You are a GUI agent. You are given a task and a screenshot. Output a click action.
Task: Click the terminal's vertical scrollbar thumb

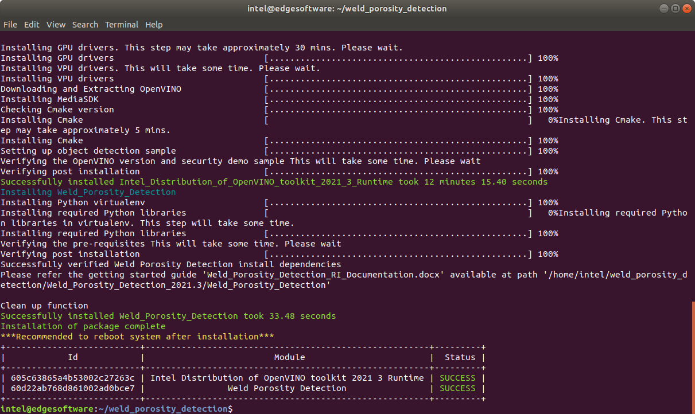[x=693, y=356]
